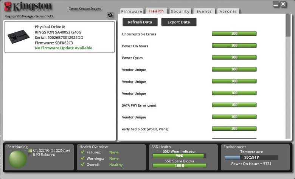
Task: Click the C: partition green legend square
Action: pyautogui.click(x=30, y=150)
